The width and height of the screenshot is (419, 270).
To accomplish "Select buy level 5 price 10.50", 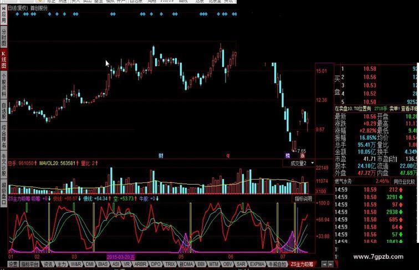I will 370,102.
